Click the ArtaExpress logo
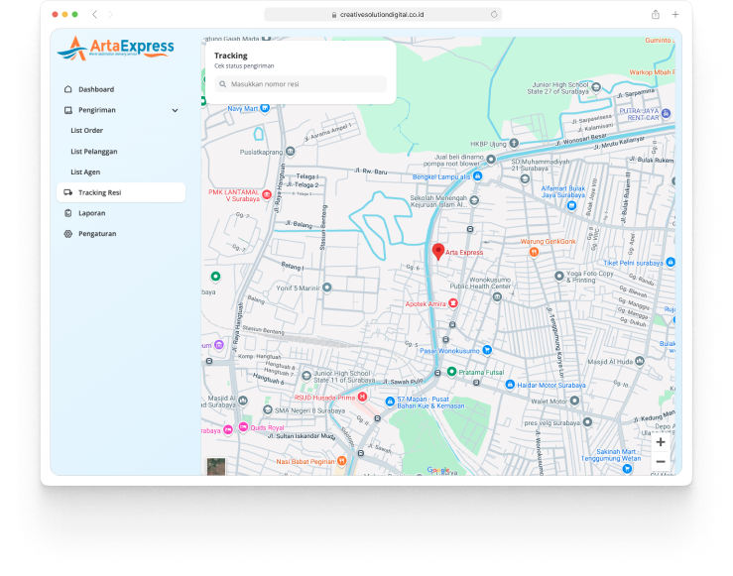This screenshot has height=576, width=733. point(116,48)
